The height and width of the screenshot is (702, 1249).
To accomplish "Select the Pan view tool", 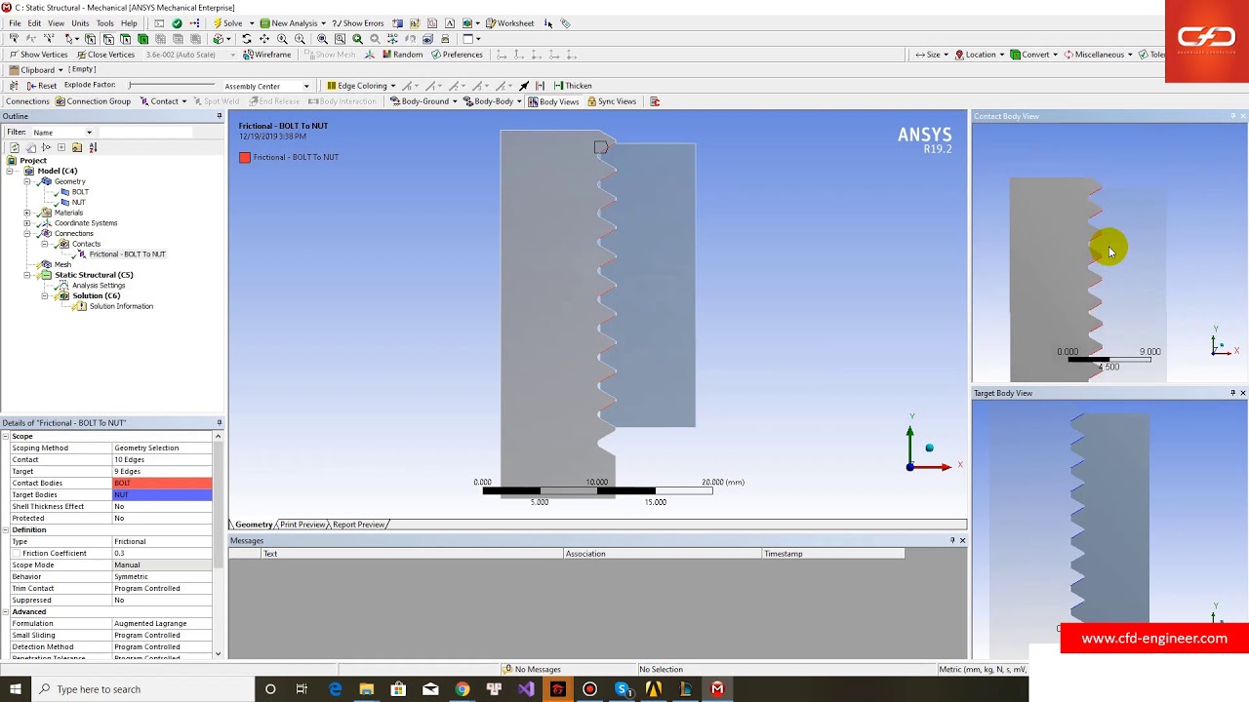I will click(x=264, y=39).
